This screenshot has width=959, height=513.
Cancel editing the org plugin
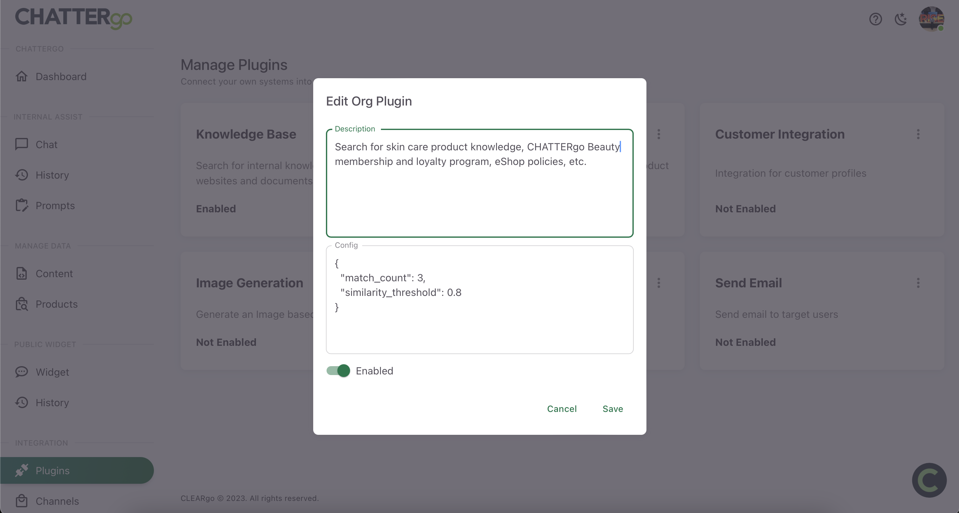(562, 409)
